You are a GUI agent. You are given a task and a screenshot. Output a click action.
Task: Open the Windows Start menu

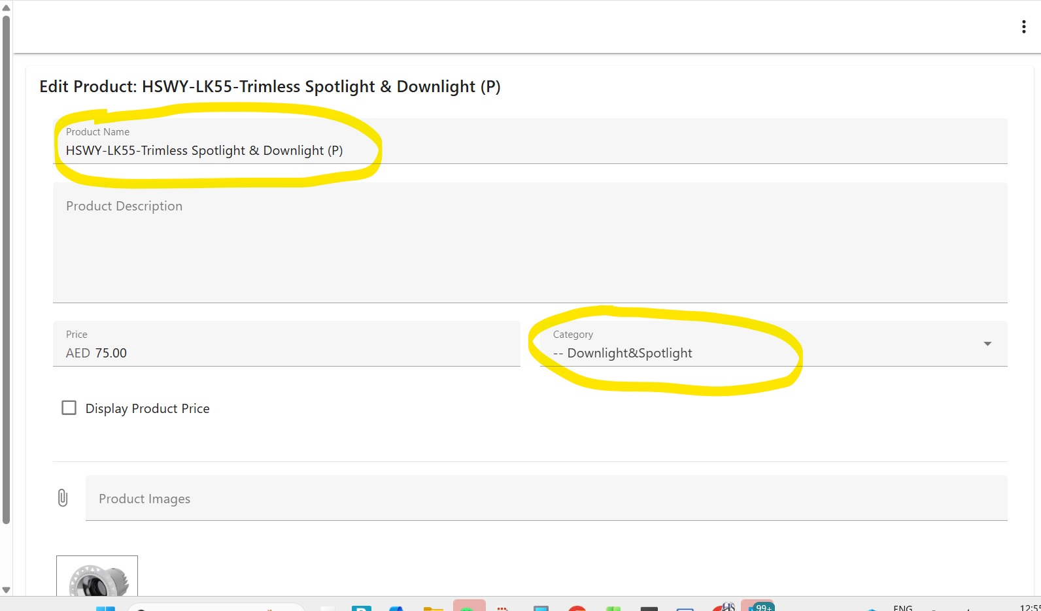[x=105, y=608]
